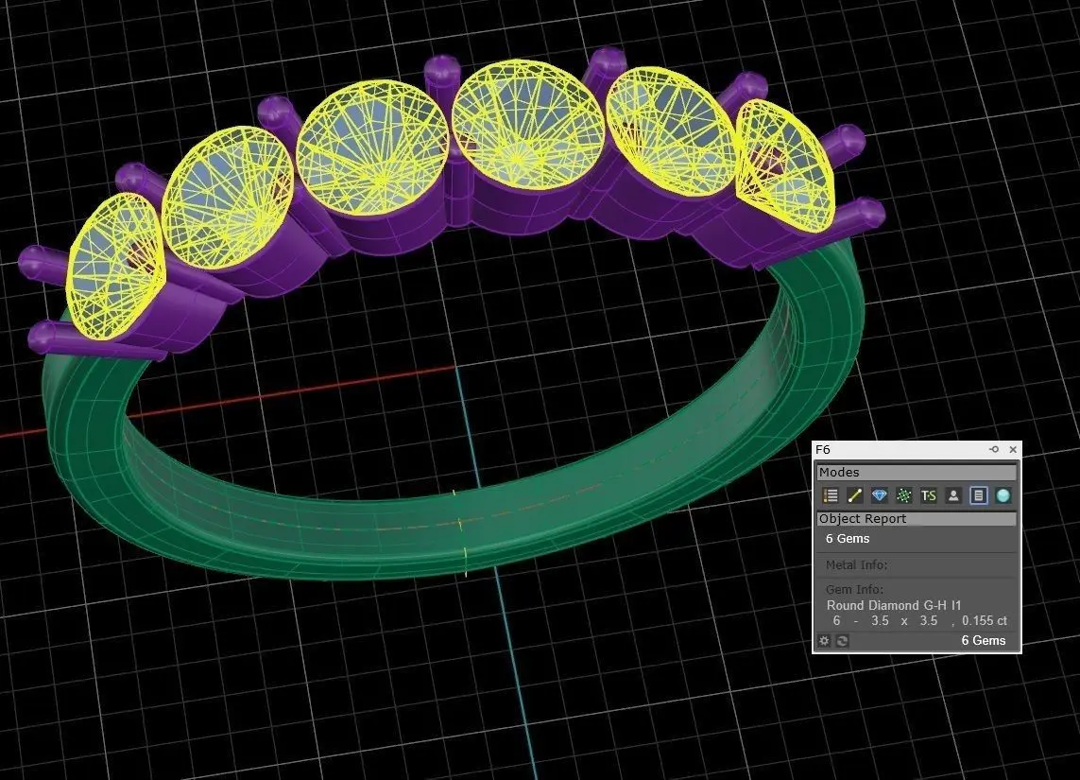
Task: Click the '6 Gems' total in panel footer
Action: [x=984, y=641]
